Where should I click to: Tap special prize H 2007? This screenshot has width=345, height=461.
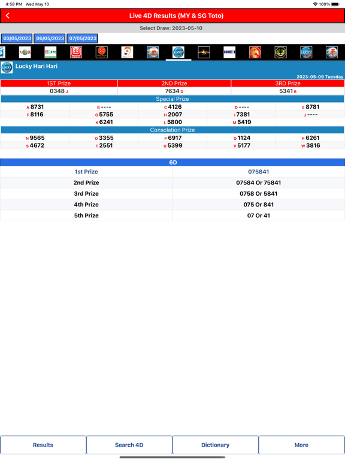pos(172,115)
